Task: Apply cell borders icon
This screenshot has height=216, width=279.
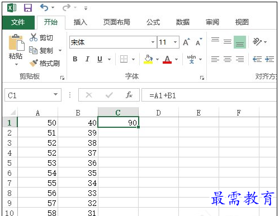Action: [x=124, y=59]
